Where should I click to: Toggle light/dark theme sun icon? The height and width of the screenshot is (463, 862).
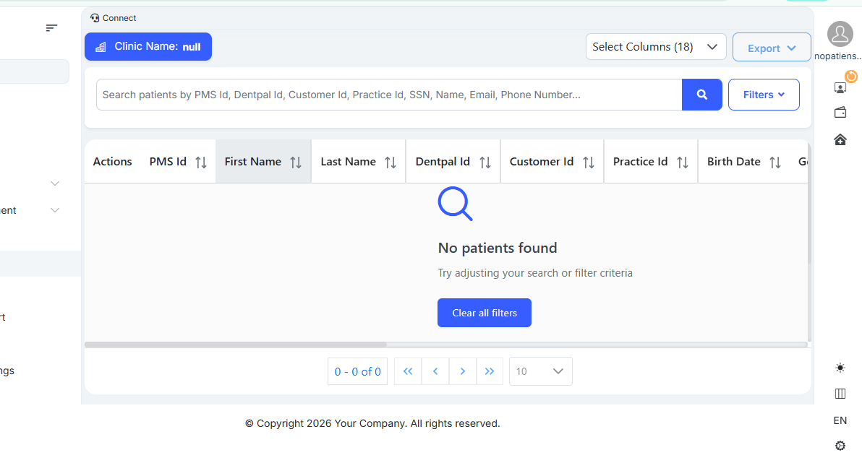click(840, 368)
